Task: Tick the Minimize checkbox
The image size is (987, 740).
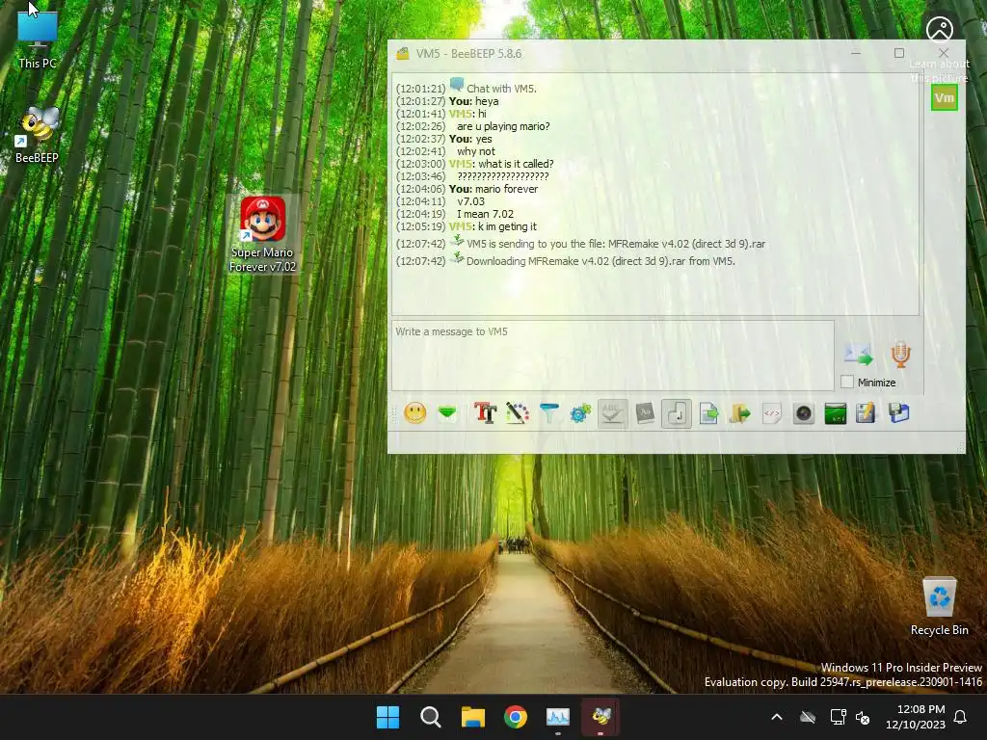Action: 847,382
